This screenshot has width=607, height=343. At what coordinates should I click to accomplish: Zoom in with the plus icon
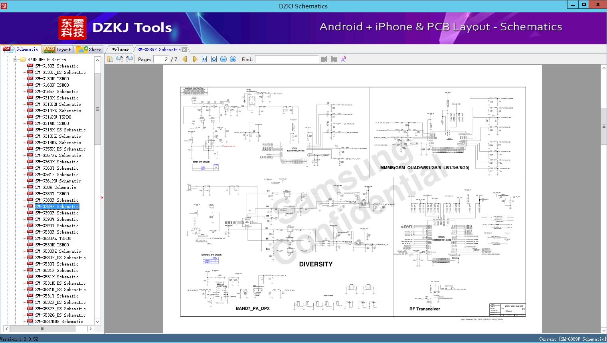(x=233, y=59)
